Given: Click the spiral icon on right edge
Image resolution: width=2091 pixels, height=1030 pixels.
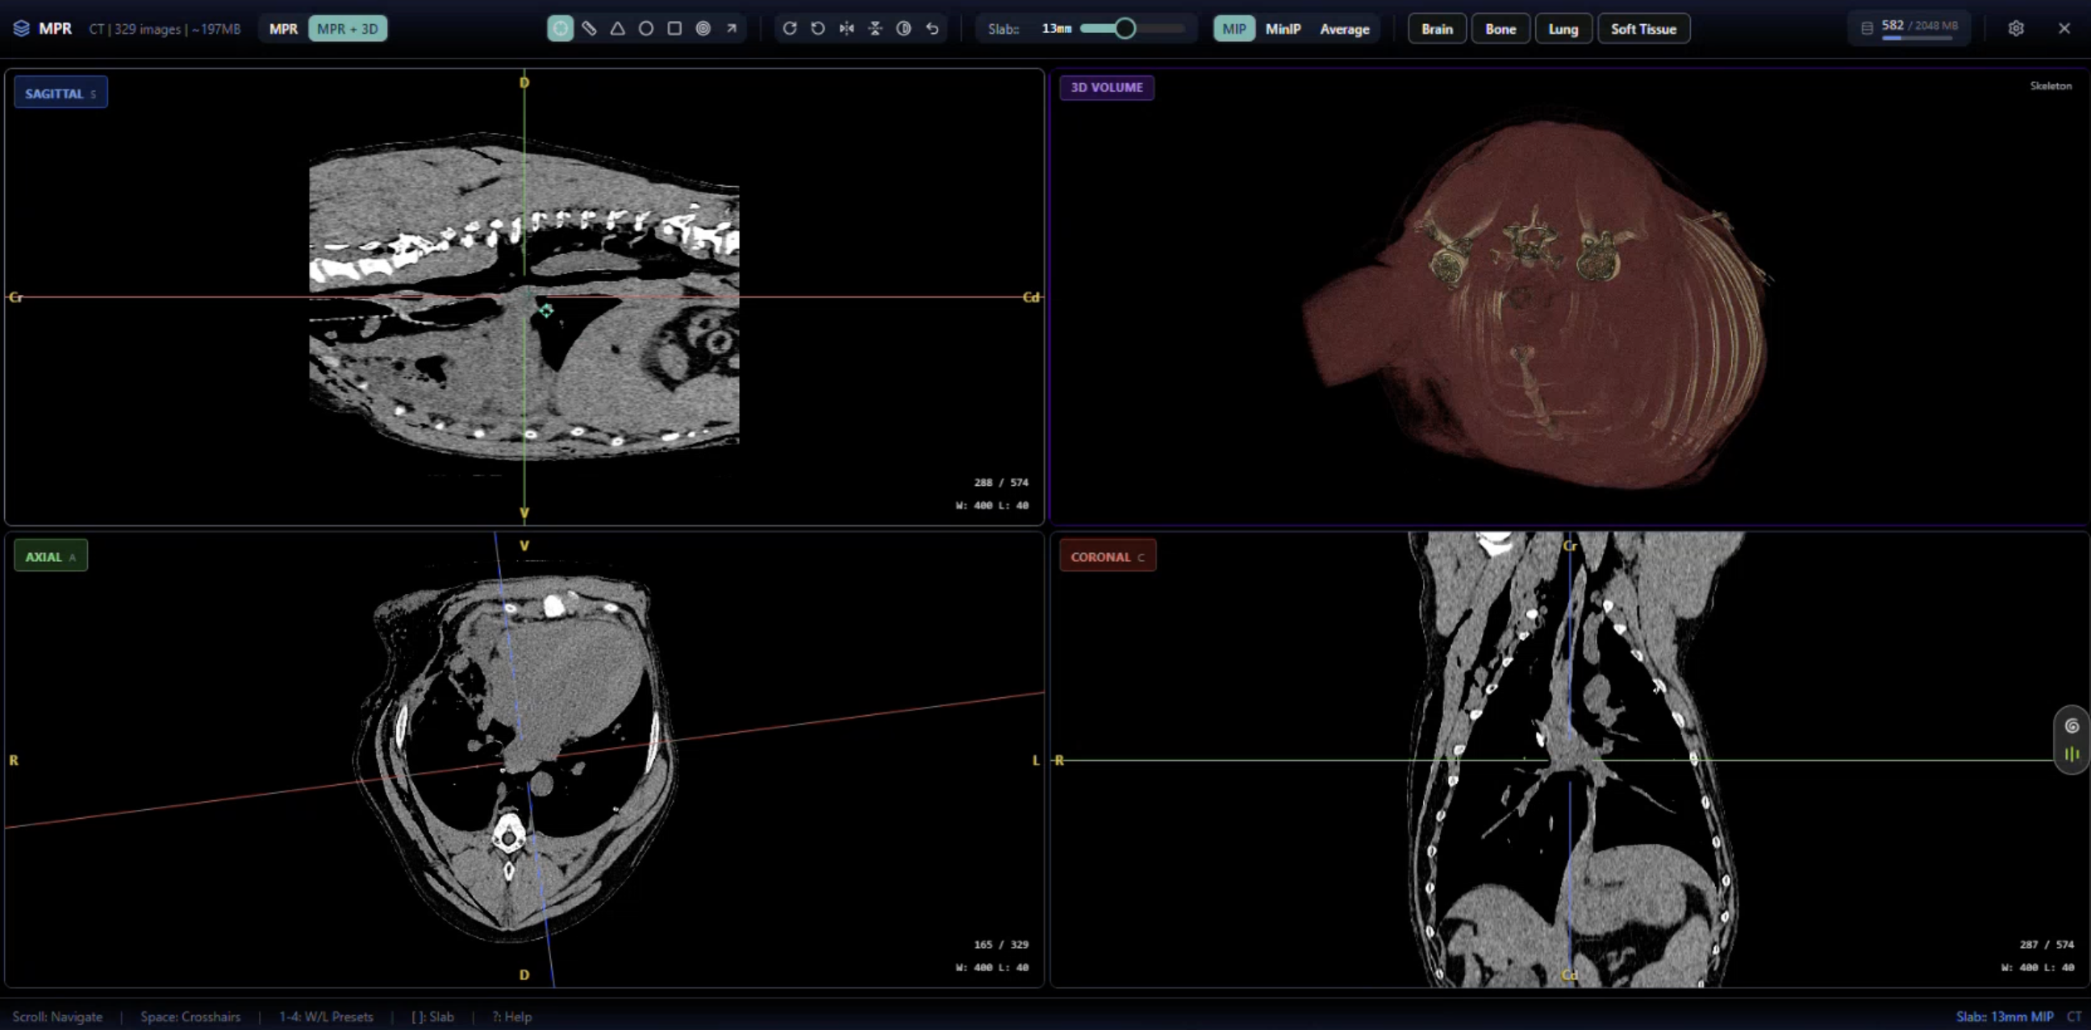Looking at the screenshot, I should click(2072, 726).
